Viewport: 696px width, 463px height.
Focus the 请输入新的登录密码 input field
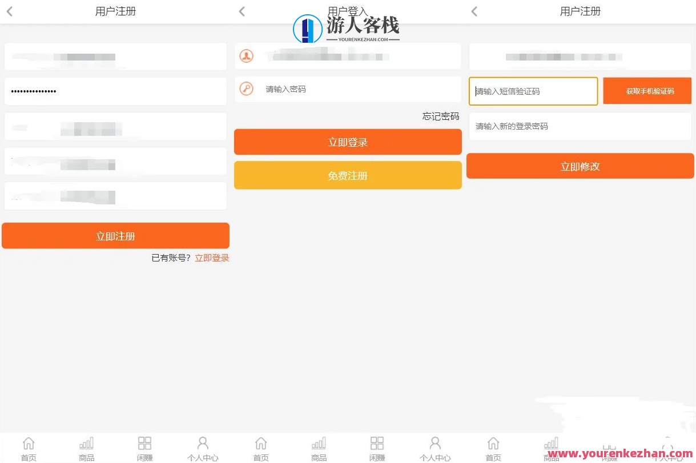[x=580, y=126]
